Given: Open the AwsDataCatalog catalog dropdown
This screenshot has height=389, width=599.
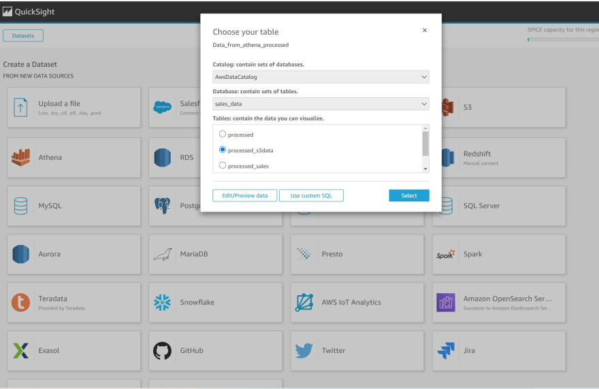Looking at the screenshot, I should (321, 77).
